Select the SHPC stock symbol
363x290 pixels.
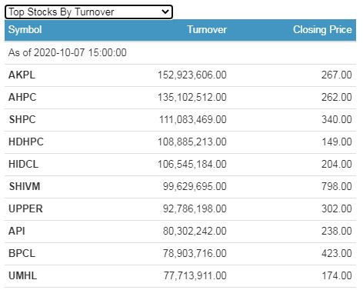[22, 120]
